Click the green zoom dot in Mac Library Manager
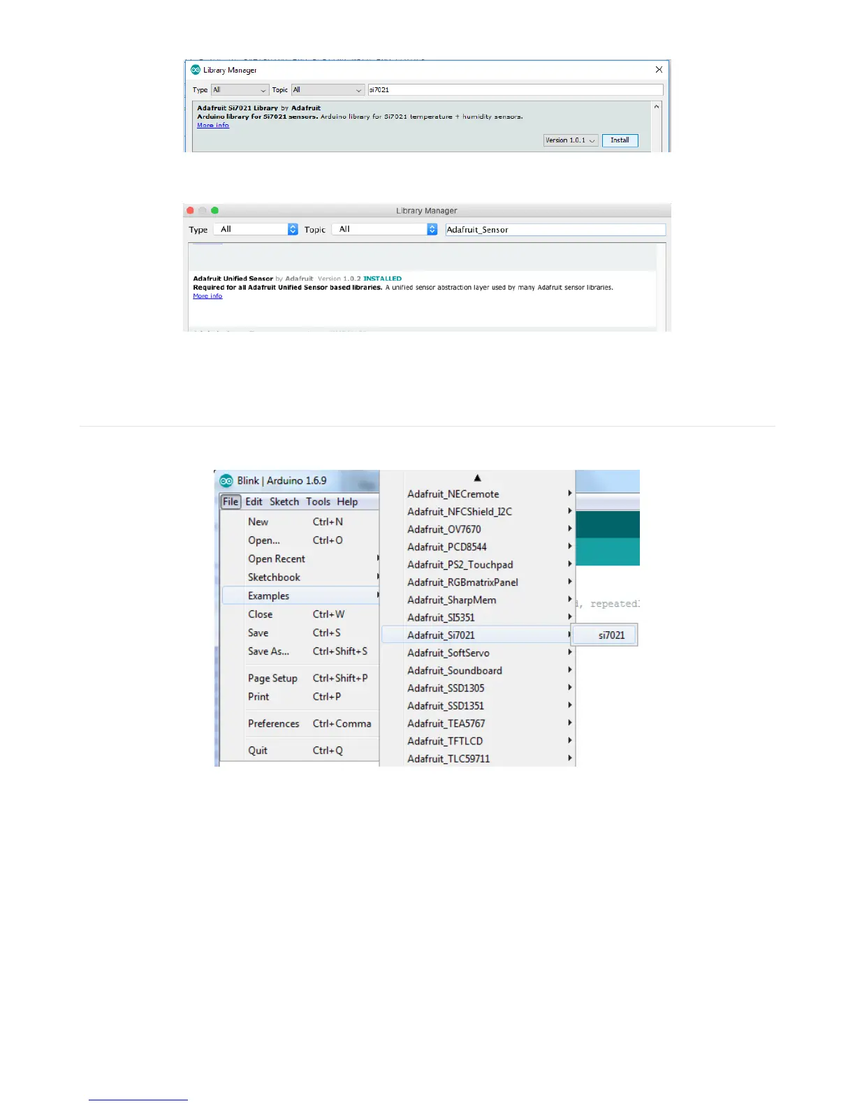Image resolution: width=855 pixels, height=1106 pixels. [x=214, y=210]
